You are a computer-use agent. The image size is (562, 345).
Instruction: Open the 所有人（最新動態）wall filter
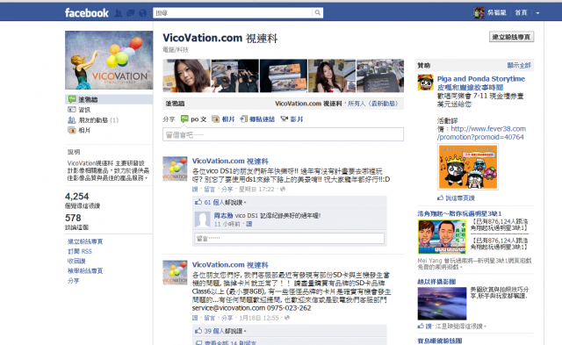[x=372, y=104]
